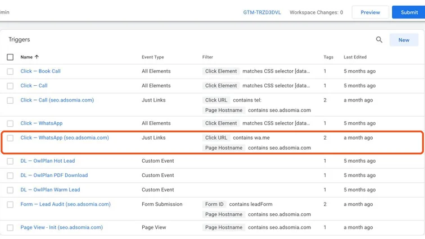Image resolution: width=425 pixels, height=239 pixels.
Task: Click the Last Edited column header
Action: click(355, 57)
